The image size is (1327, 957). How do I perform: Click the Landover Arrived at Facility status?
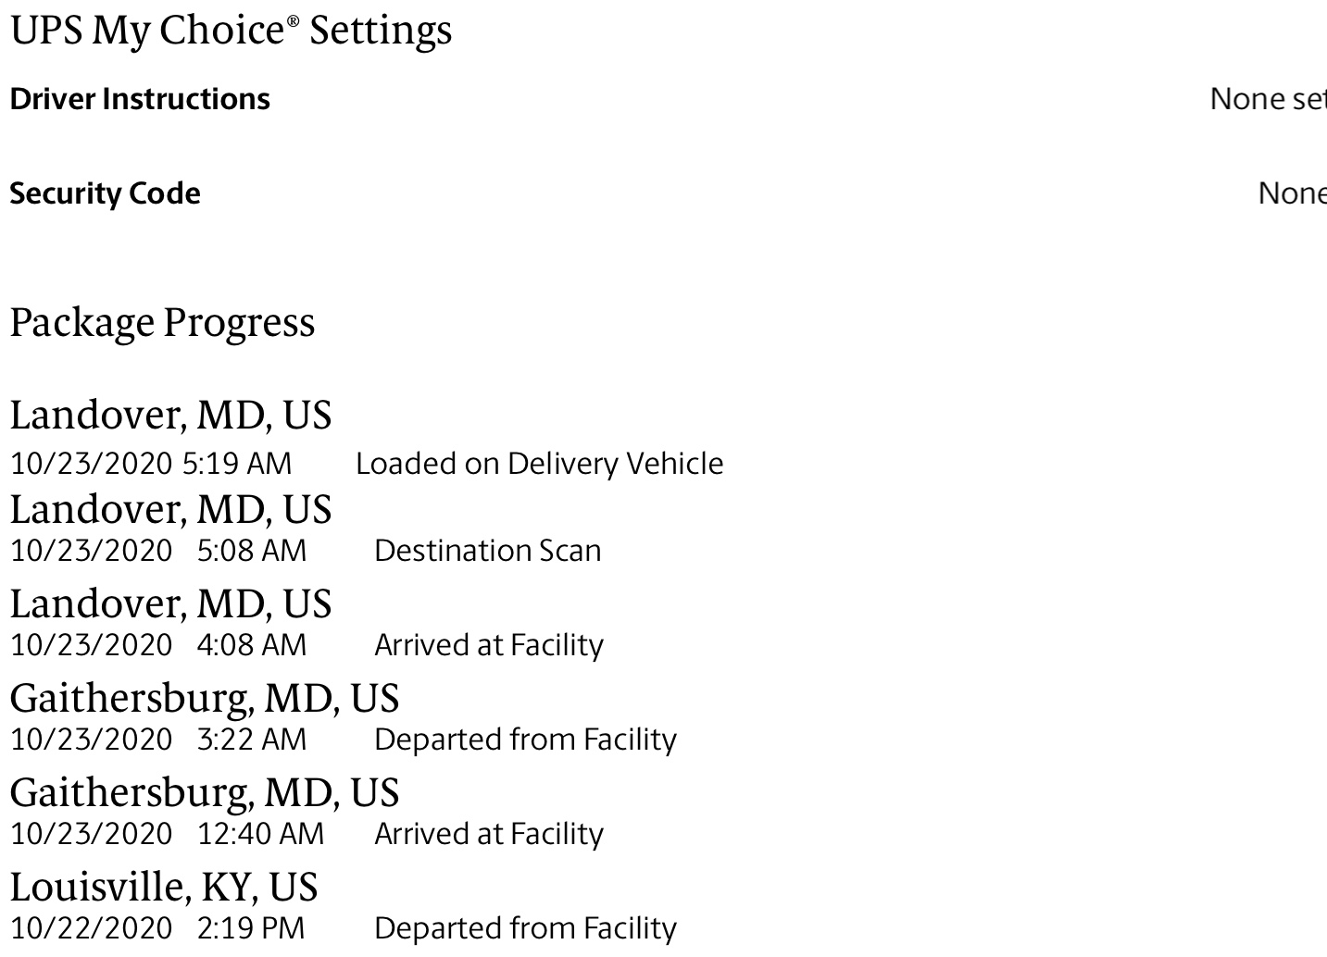[488, 645]
